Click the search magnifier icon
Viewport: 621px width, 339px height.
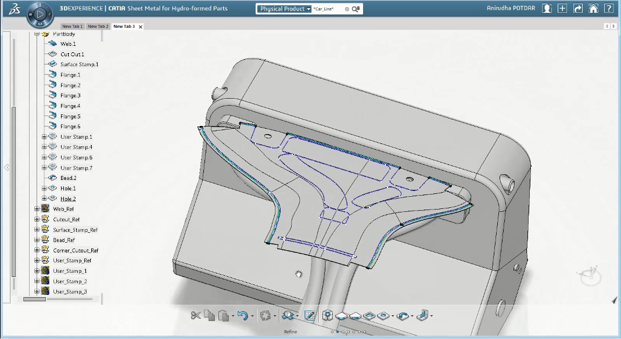coord(356,9)
